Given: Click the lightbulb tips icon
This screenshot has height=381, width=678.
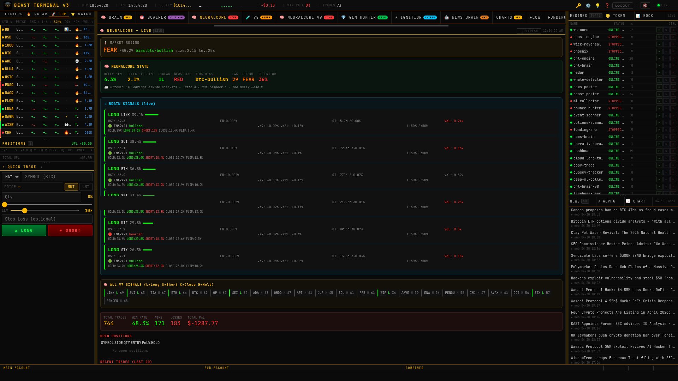Looking at the screenshot, I should (597, 6).
